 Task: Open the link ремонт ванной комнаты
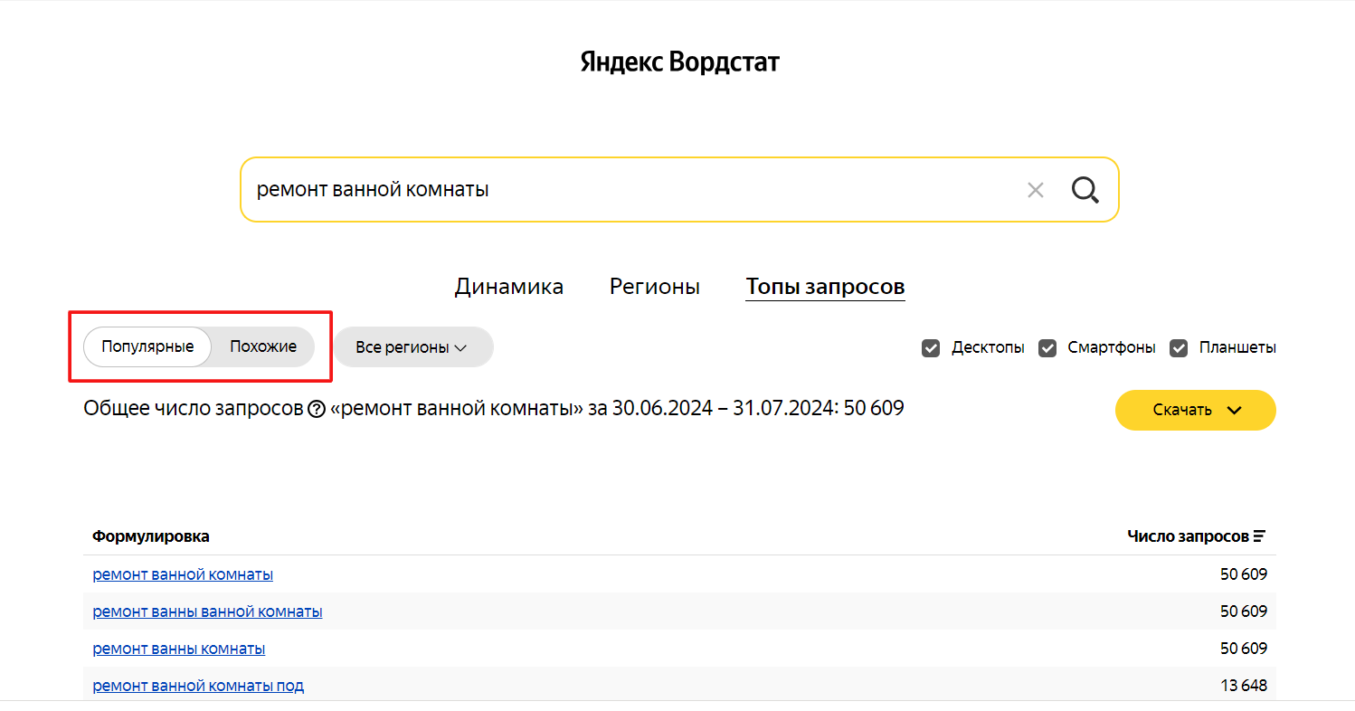pyautogui.click(x=183, y=574)
